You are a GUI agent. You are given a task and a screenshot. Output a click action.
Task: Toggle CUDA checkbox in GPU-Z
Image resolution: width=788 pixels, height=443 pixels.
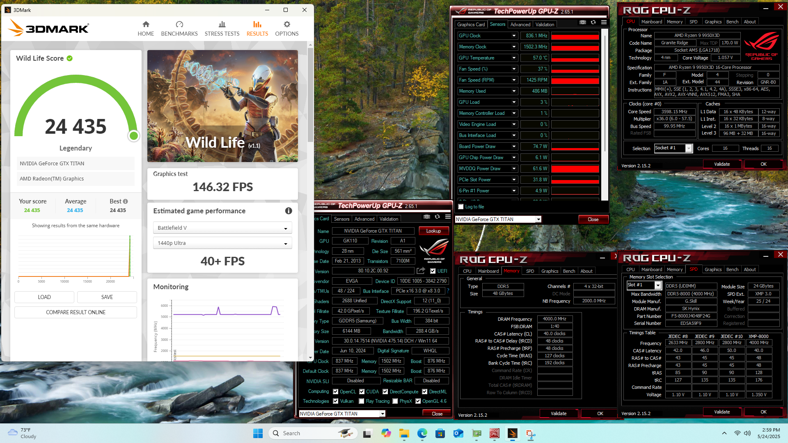tap(362, 392)
